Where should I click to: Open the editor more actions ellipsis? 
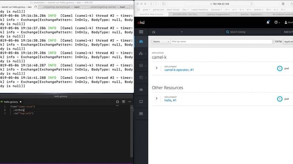click(x=130, y=102)
